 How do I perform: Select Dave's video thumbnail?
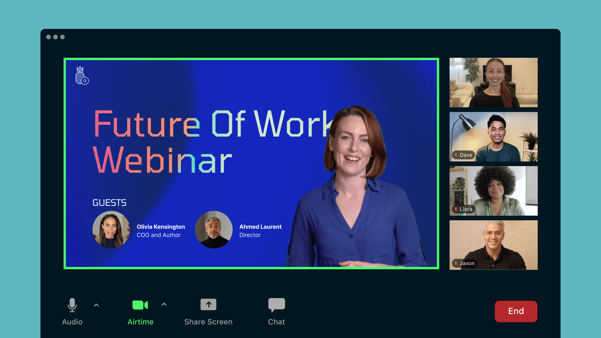[493, 136]
